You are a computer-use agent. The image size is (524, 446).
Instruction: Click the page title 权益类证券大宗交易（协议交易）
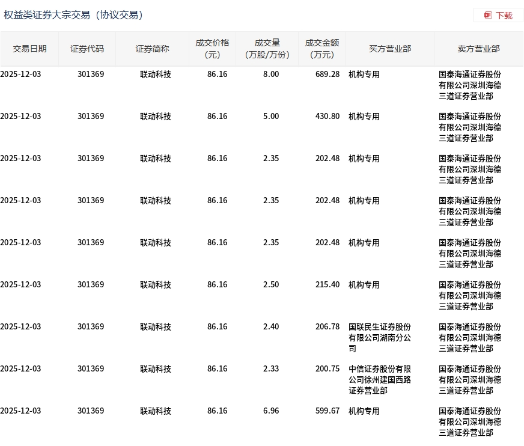[73, 16]
